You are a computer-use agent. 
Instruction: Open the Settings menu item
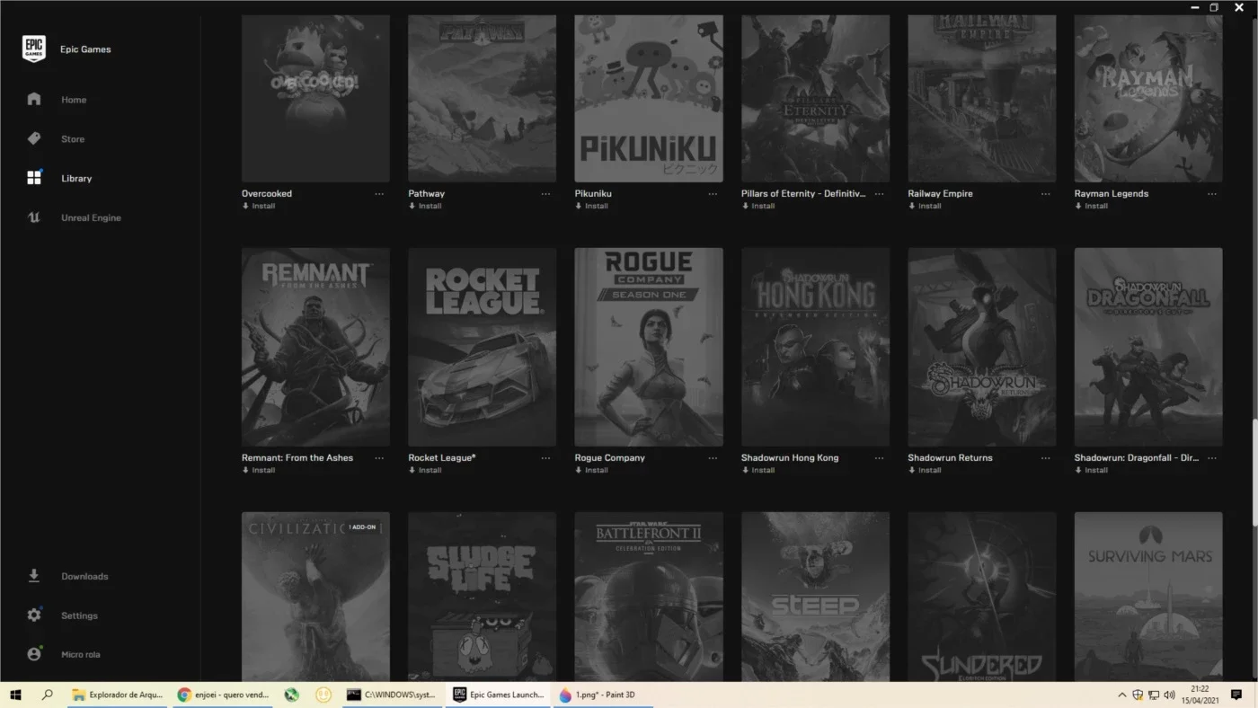pyautogui.click(x=79, y=616)
